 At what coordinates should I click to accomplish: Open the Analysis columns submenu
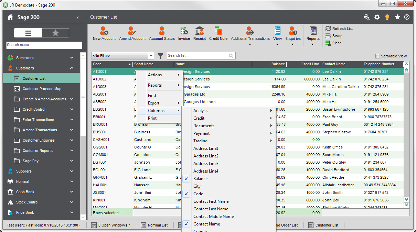pyautogui.click(x=228, y=111)
